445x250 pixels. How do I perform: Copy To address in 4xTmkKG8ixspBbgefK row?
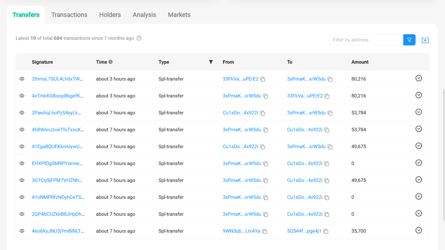click(327, 96)
